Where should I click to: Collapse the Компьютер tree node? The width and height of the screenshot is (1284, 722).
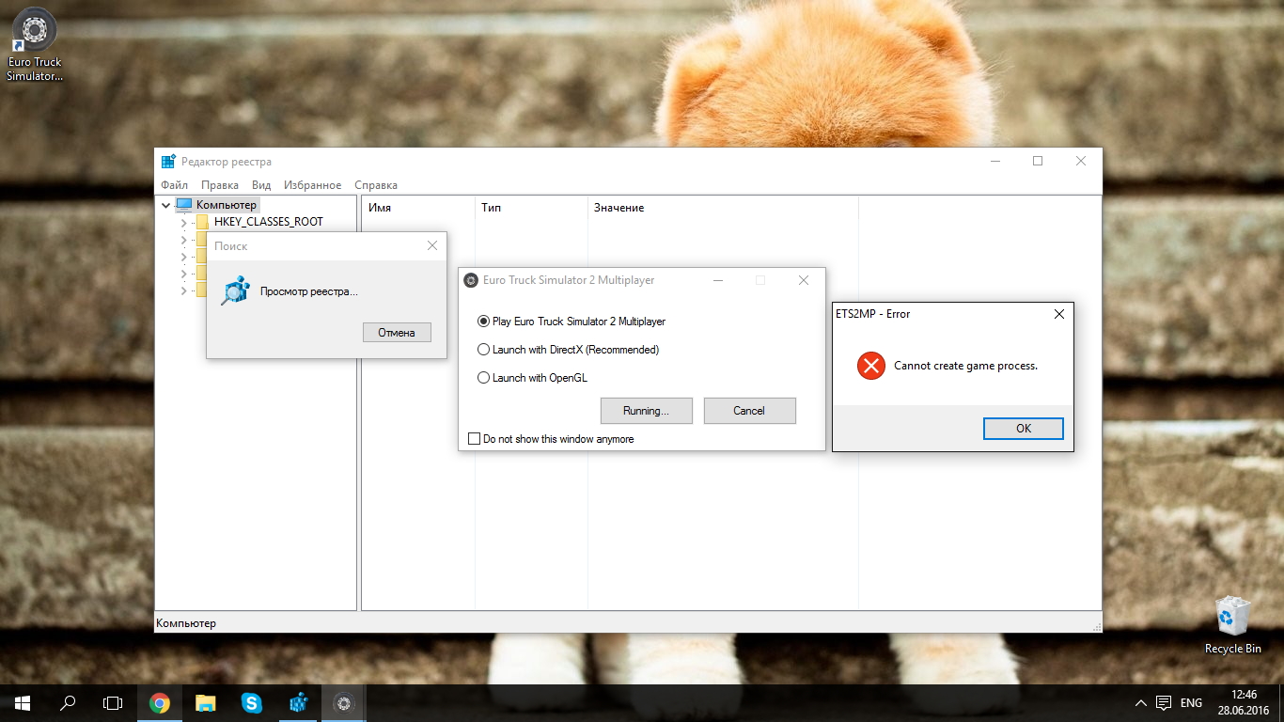166,205
